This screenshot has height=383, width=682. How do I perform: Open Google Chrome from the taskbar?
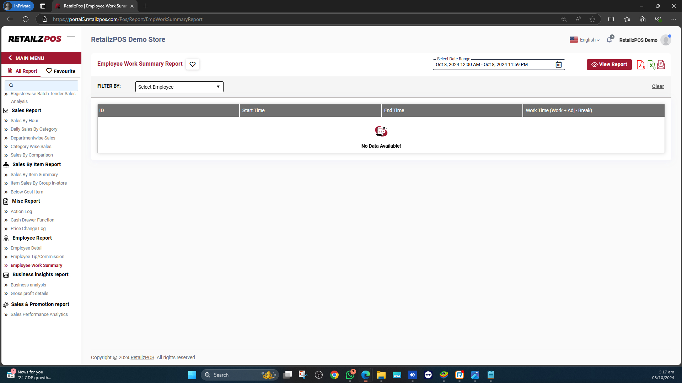[334, 375]
